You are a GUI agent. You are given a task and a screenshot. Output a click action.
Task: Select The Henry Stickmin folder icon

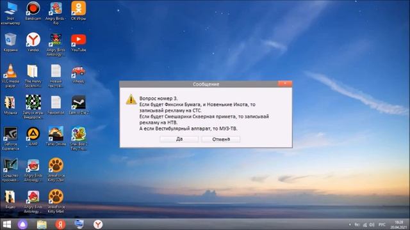coord(33,76)
